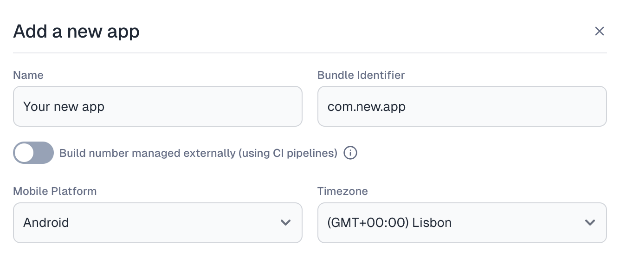Open the Mobile Platform dropdown

[x=158, y=223]
